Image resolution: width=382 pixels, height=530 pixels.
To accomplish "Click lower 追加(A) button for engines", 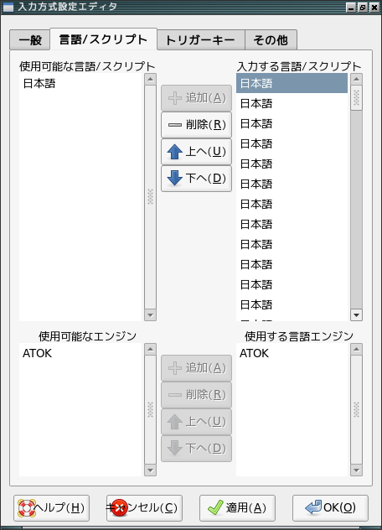I will (196, 368).
